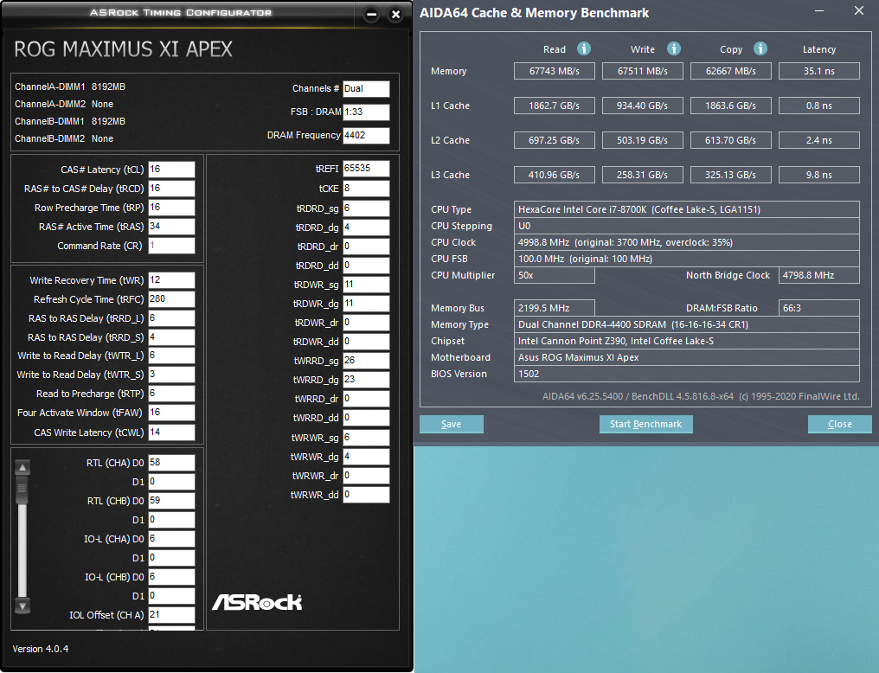
Task: Click the Close button in AIDA64
Action: coord(840,424)
